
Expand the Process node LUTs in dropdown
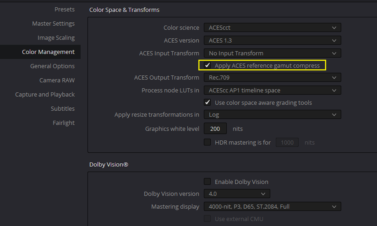pyautogui.click(x=272, y=90)
